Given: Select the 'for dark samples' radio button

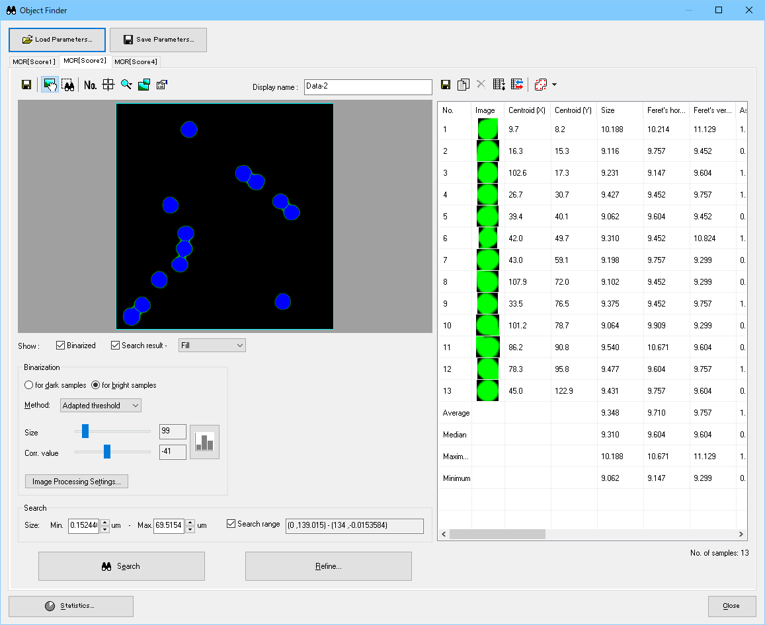Looking at the screenshot, I should (x=28, y=385).
